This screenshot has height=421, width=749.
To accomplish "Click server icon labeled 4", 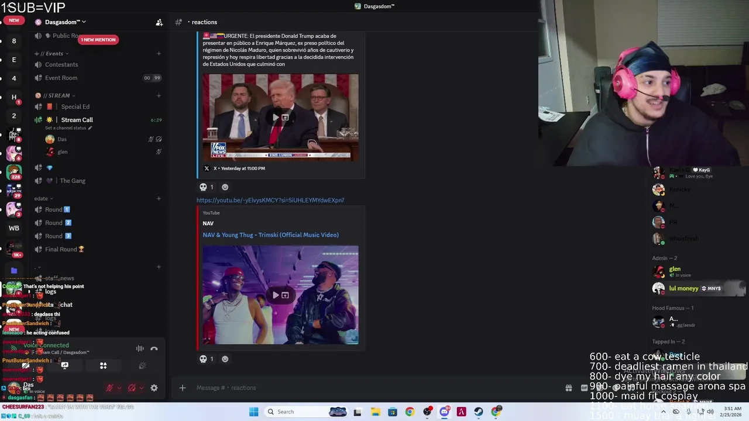I will point(14,78).
